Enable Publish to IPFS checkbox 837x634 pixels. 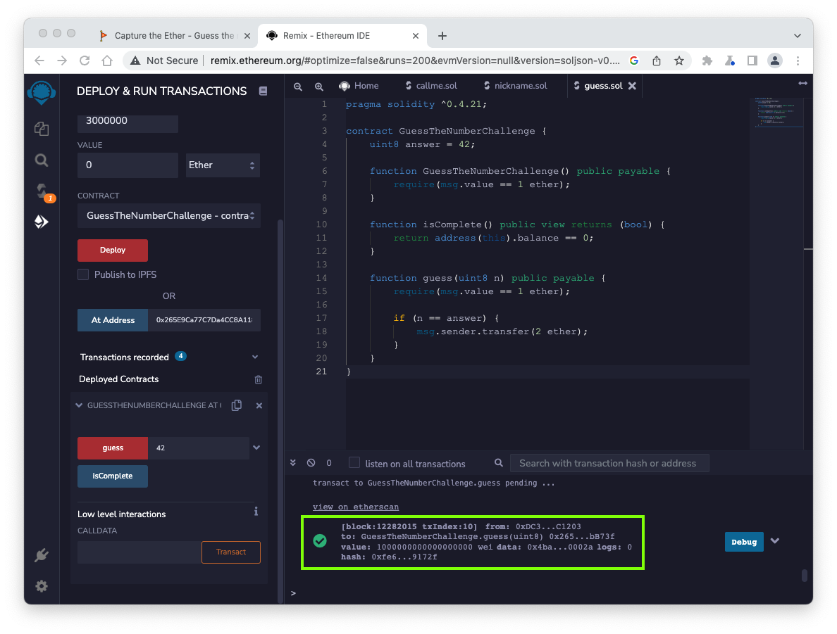[x=83, y=274]
